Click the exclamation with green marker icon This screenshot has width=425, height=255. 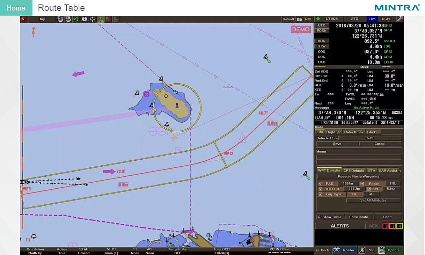[x=100, y=19]
